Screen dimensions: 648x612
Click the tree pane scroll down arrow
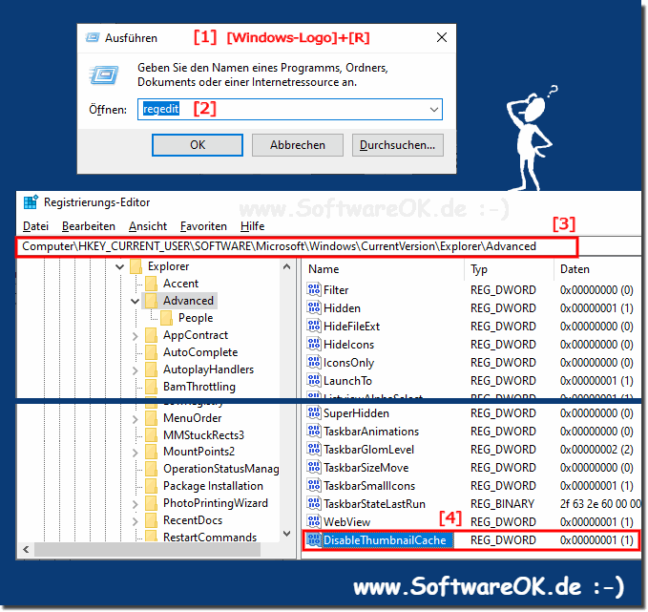click(287, 534)
